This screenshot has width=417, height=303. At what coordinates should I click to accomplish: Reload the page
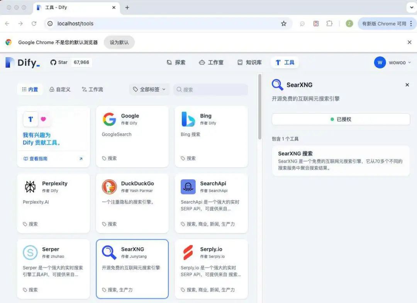[x=34, y=24]
